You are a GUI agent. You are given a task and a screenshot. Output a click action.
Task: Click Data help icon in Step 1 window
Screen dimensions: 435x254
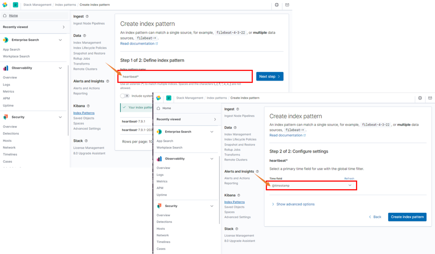pyautogui.click(x=84, y=36)
